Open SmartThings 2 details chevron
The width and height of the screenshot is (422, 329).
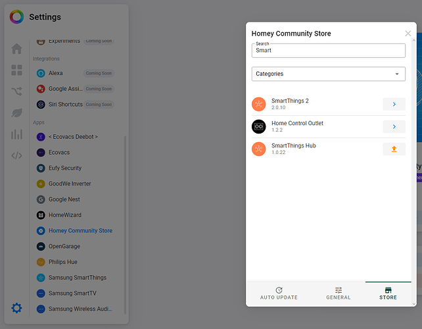click(x=394, y=104)
